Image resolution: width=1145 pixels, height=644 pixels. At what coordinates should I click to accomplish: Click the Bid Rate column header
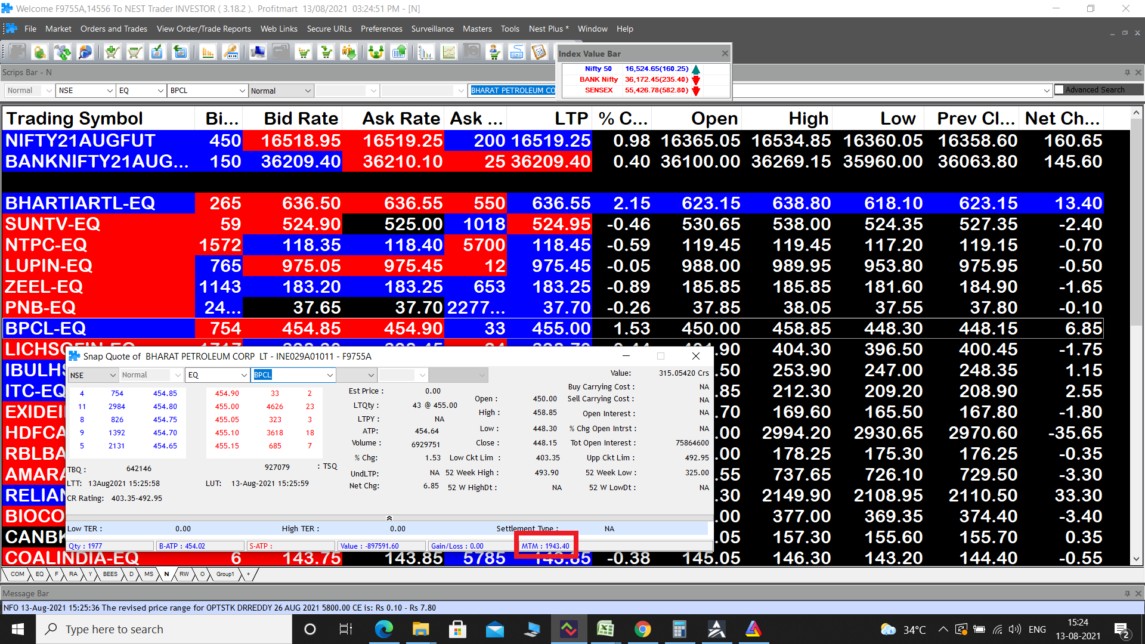click(x=293, y=118)
